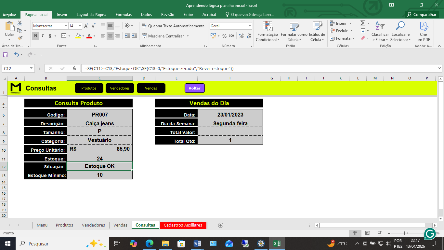Open Estilos de Célula gallery
Image resolution: width=444 pixels, height=250 pixels.
coord(317,32)
